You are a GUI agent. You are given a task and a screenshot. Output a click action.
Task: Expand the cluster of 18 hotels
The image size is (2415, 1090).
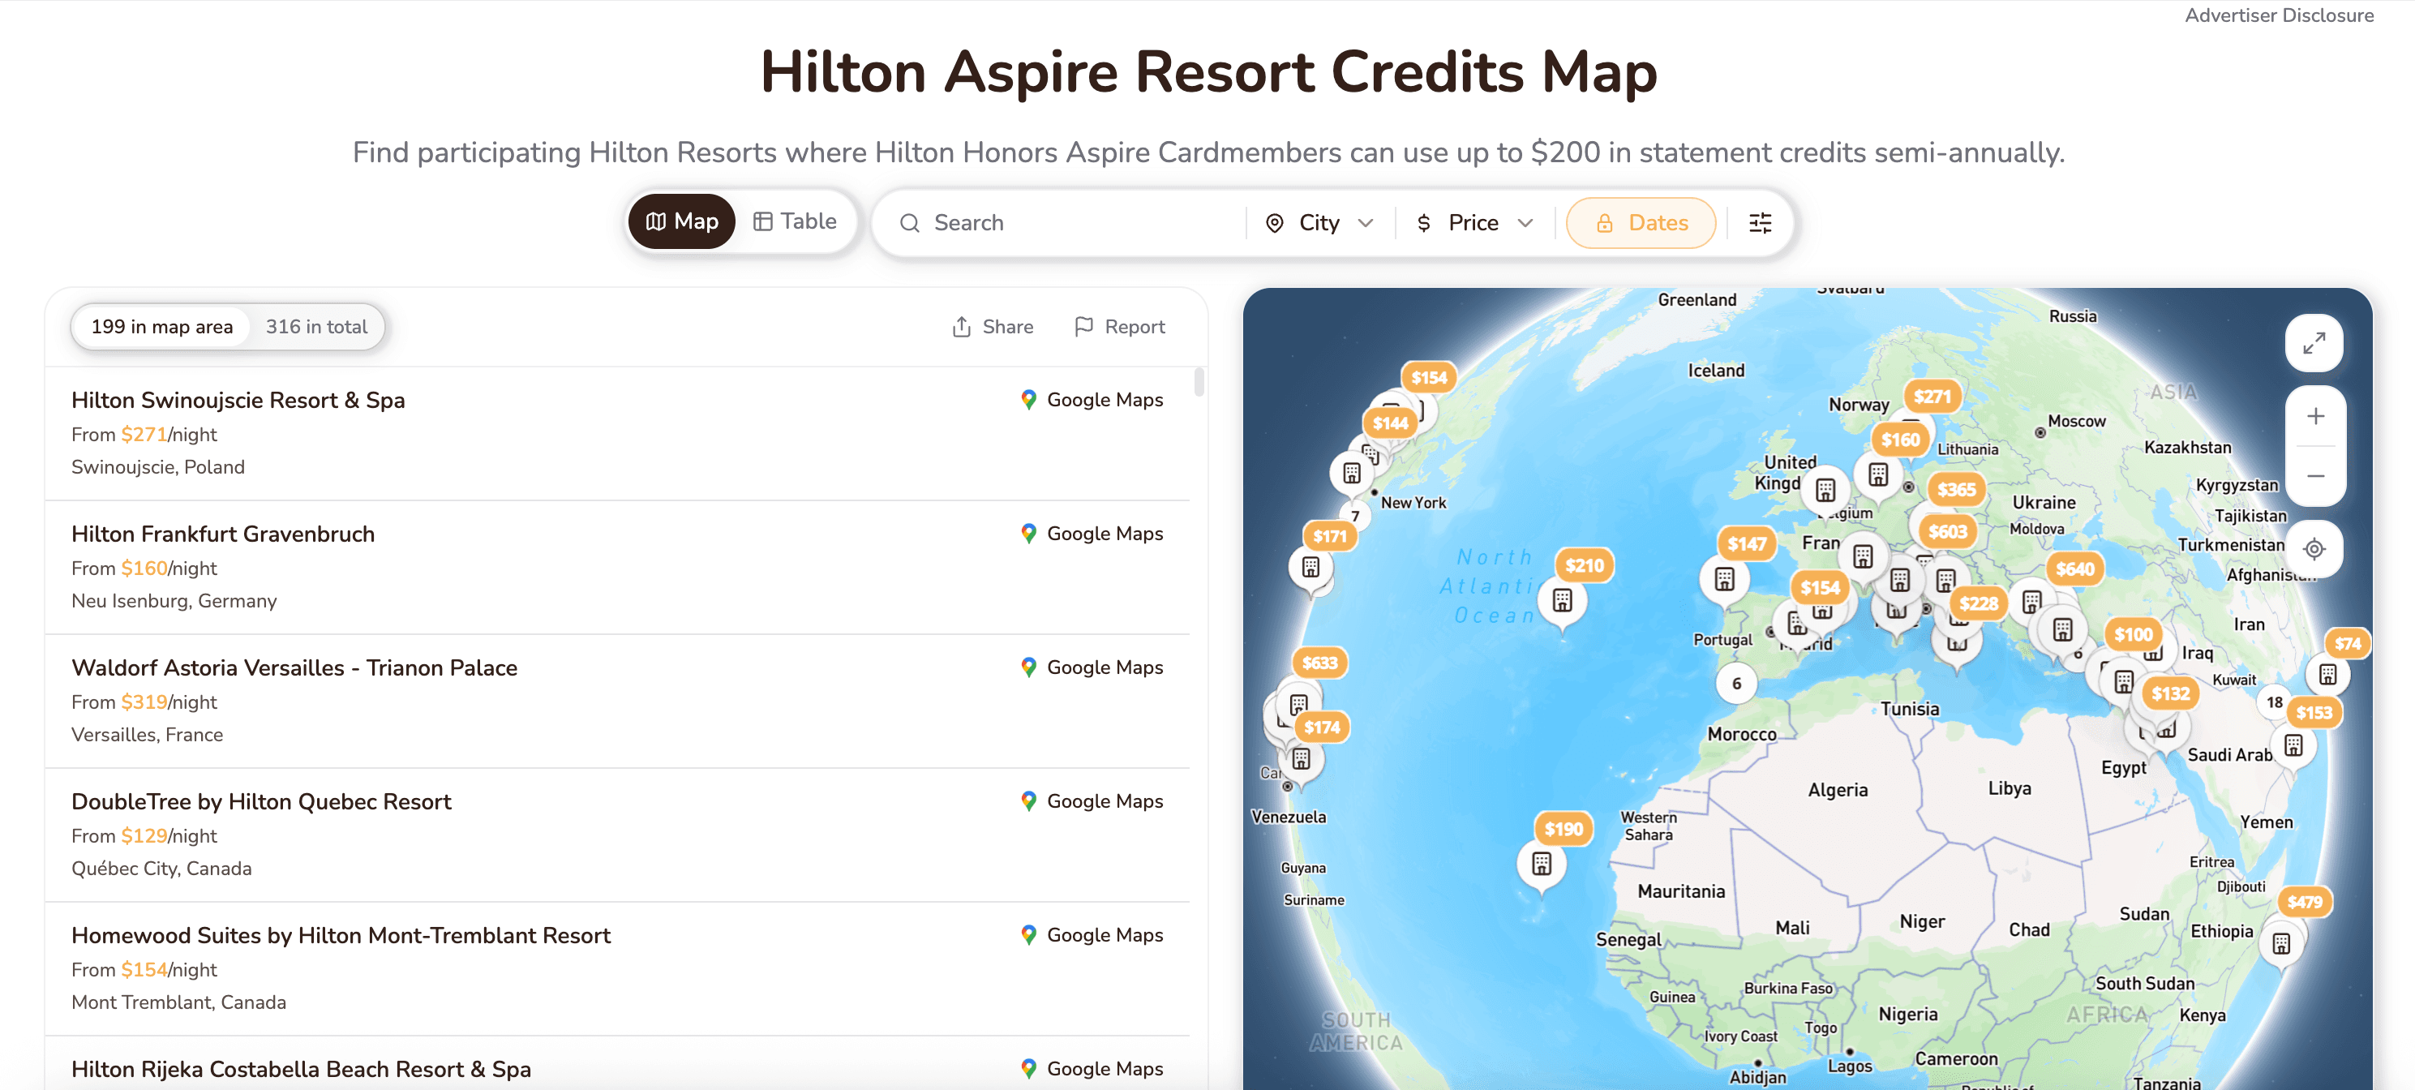click(2275, 702)
